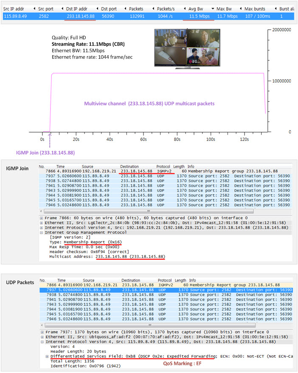
Task: Expand Frame 7937 details in UDP Packets panel
Action: click(x=42, y=332)
